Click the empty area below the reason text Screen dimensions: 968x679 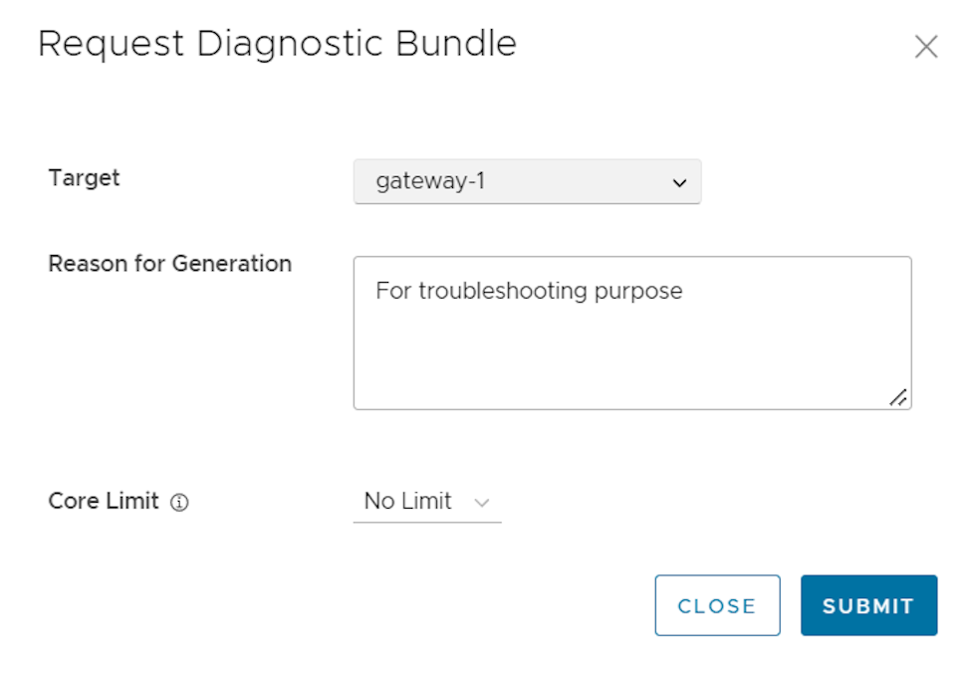pyautogui.click(x=631, y=358)
